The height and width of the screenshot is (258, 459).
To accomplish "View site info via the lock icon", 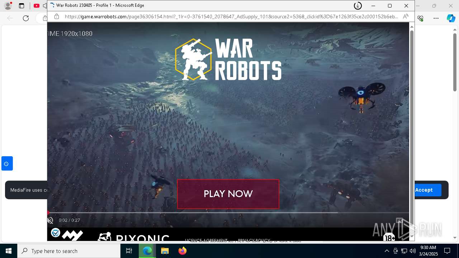I will click(x=56, y=16).
